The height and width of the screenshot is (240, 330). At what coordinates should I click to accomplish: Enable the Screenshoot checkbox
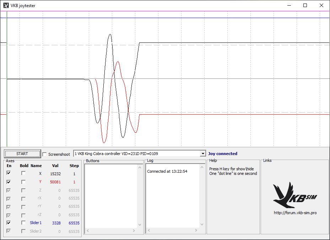coord(44,154)
